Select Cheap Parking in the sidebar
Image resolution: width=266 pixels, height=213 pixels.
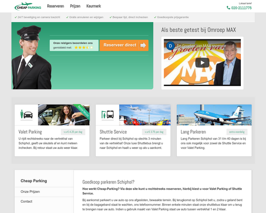click(x=34, y=181)
